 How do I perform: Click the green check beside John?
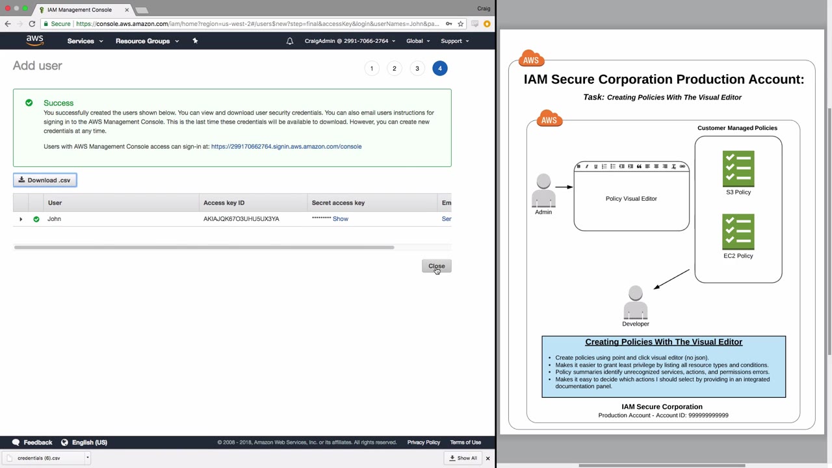tap(36, 219)
